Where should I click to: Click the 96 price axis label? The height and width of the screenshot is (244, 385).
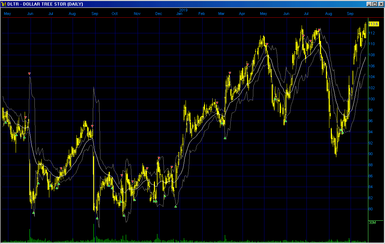coord(371,121)
